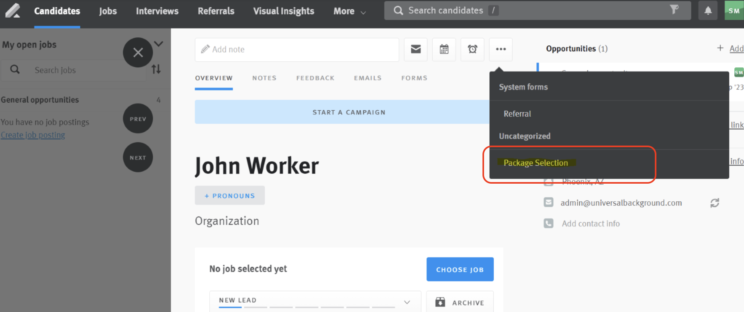Click the three-dots more actions button

pos(501,49)
